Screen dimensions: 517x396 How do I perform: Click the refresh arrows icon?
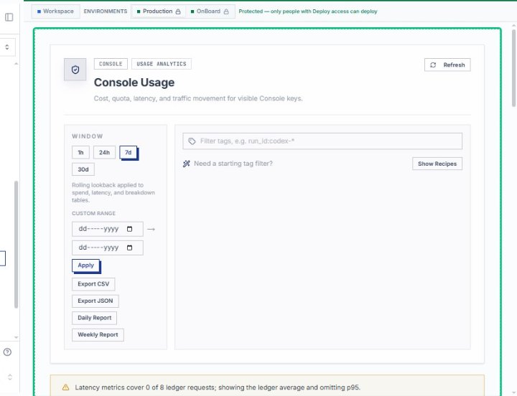tap(433, 65)
